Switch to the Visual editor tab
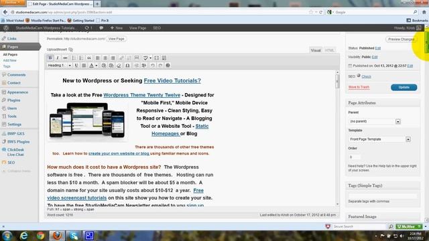The width and height of the screenshot is (429, 241). coord(316,50)
